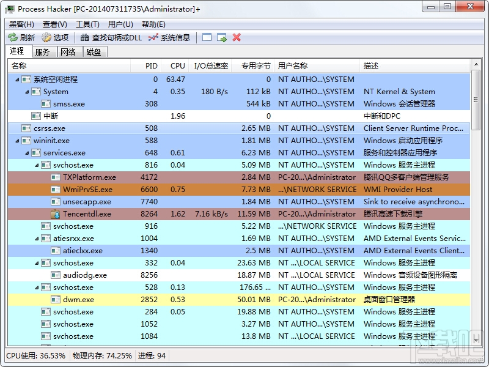
Task: Click the atieclxx.exe process icon
Action: [x=56, y=251]
